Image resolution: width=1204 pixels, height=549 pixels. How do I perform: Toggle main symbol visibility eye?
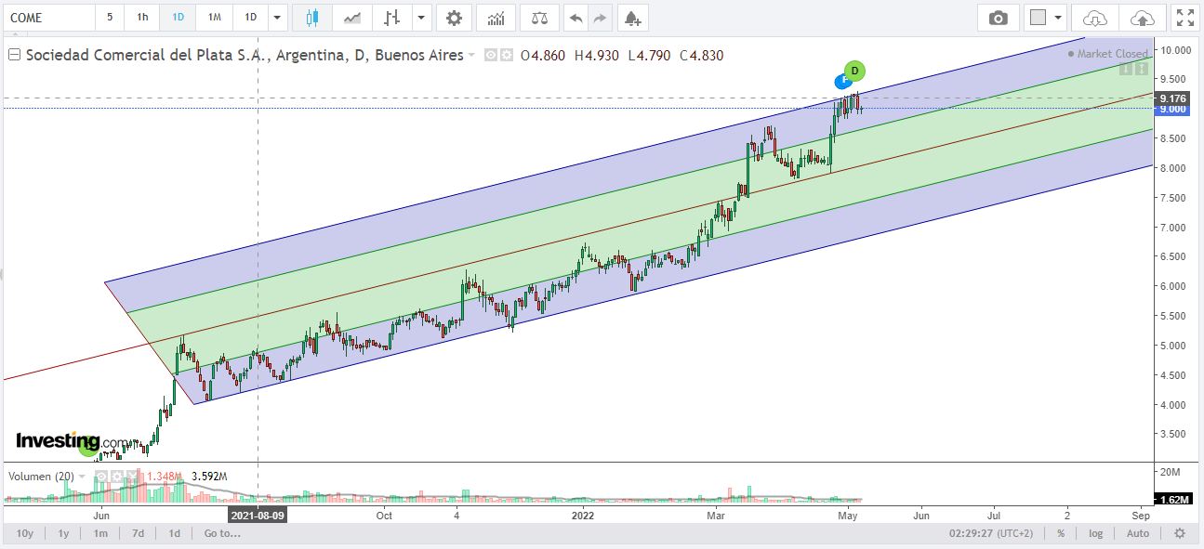pos(492,55)
